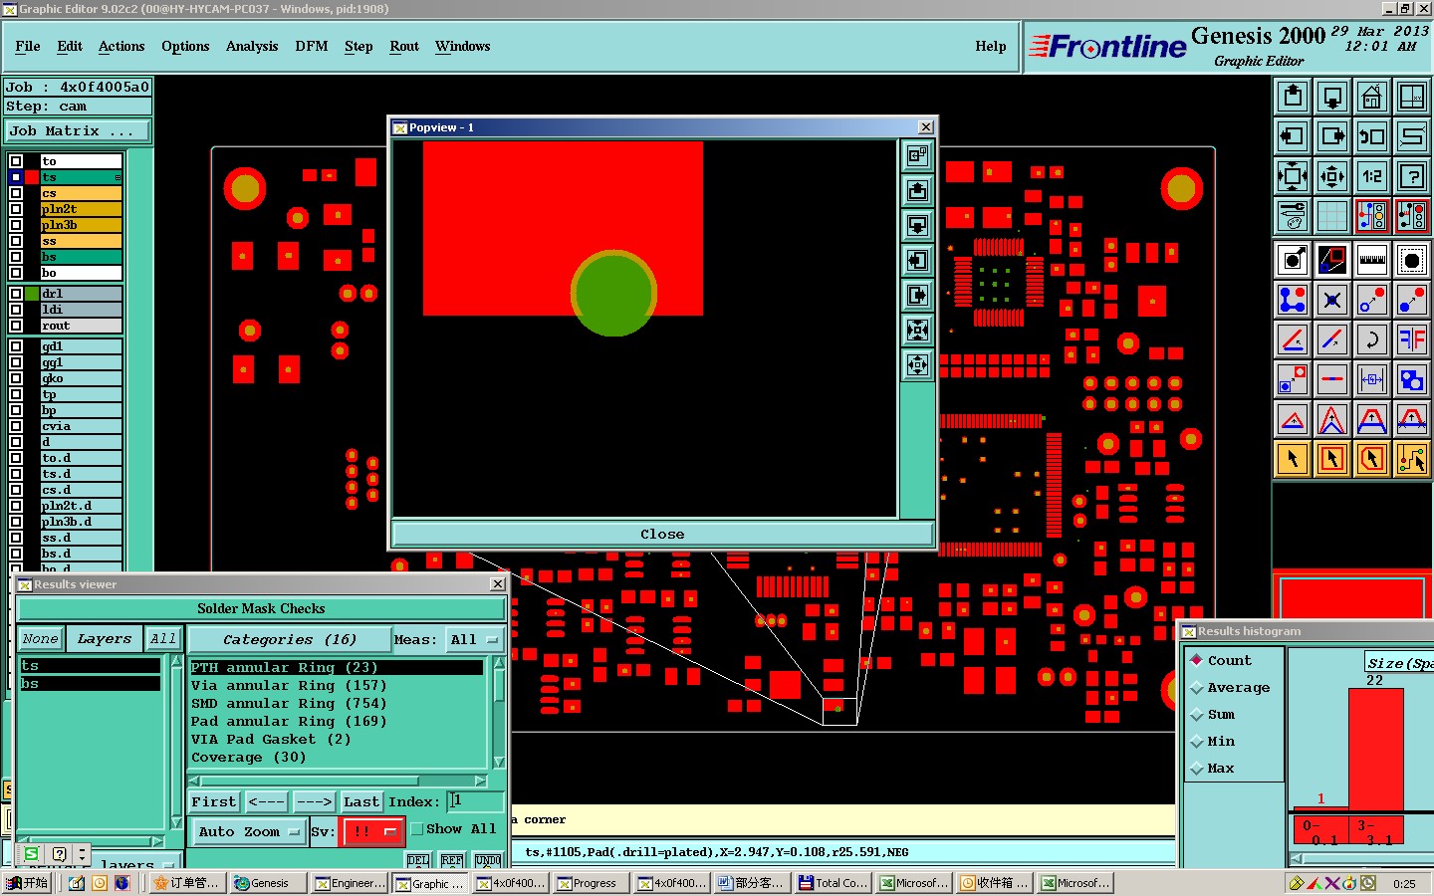Click the zoom in (expand arrows) icon
This screenshot has width=1434, height=896.
pos(1293,176)
